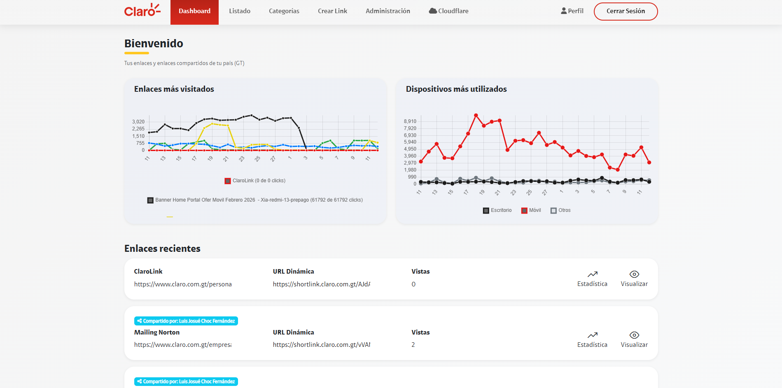Toggle the Móvil legend series
782x388 pixels.
coord(531,210)
